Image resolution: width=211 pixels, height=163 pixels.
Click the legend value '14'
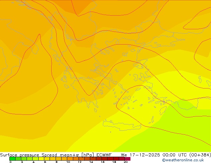coord(91,162)
